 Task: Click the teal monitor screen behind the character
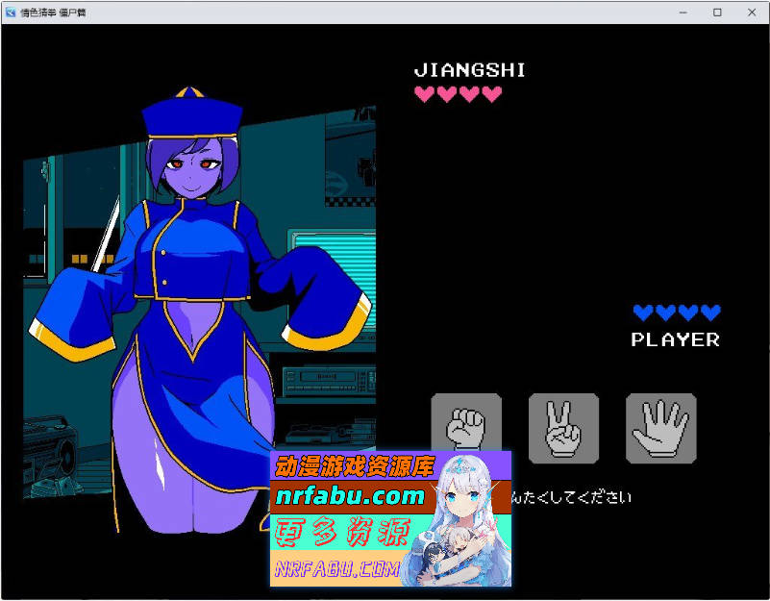pos(322,255)
